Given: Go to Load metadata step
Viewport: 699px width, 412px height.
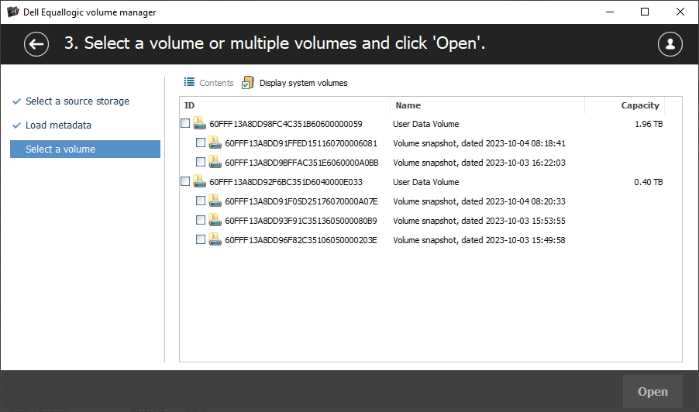Looking at the screenshot, I should coord(58,125).
